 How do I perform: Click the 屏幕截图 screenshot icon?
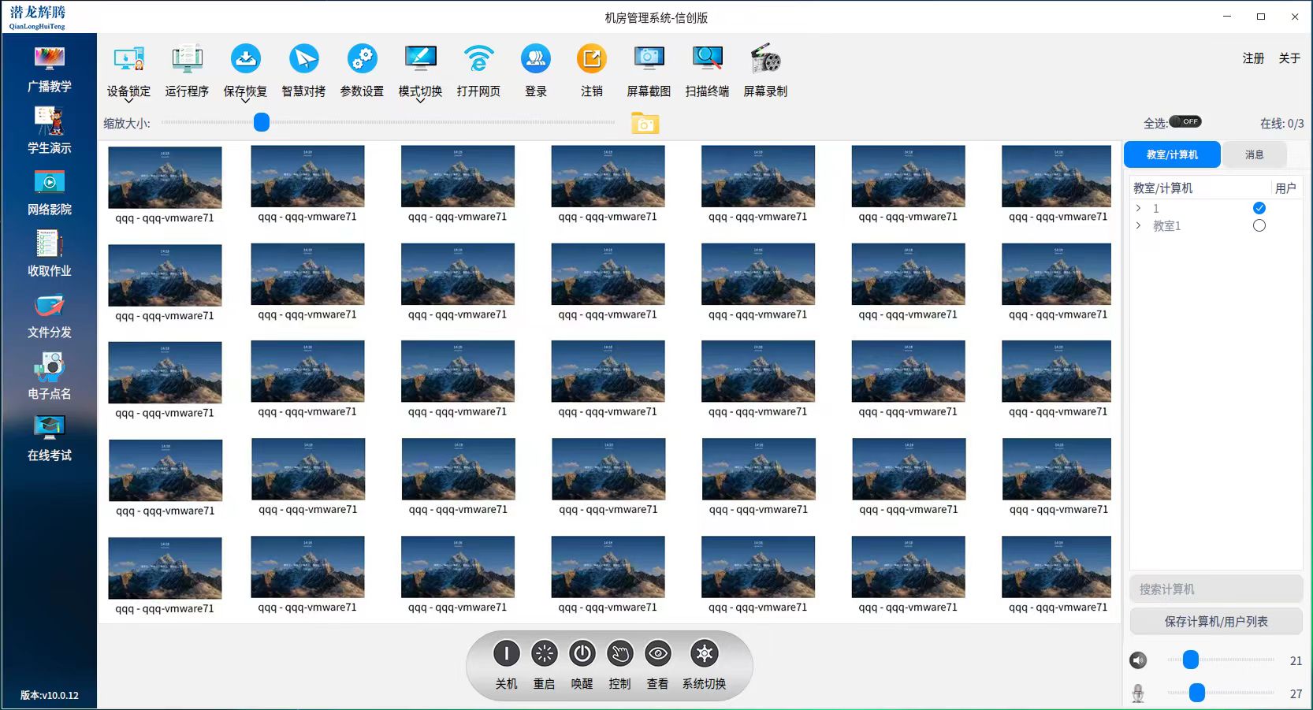pos(649,60)
